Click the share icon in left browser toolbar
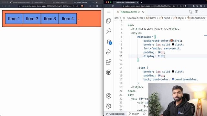Image resolution: width=207 pixels, height=116 pixels. [77, 6]
